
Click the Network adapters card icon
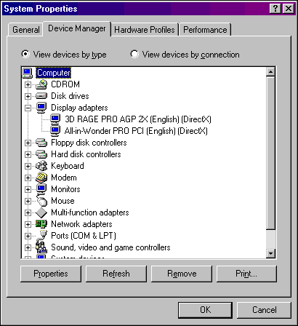pyautogui.click(x=41, y=224)
